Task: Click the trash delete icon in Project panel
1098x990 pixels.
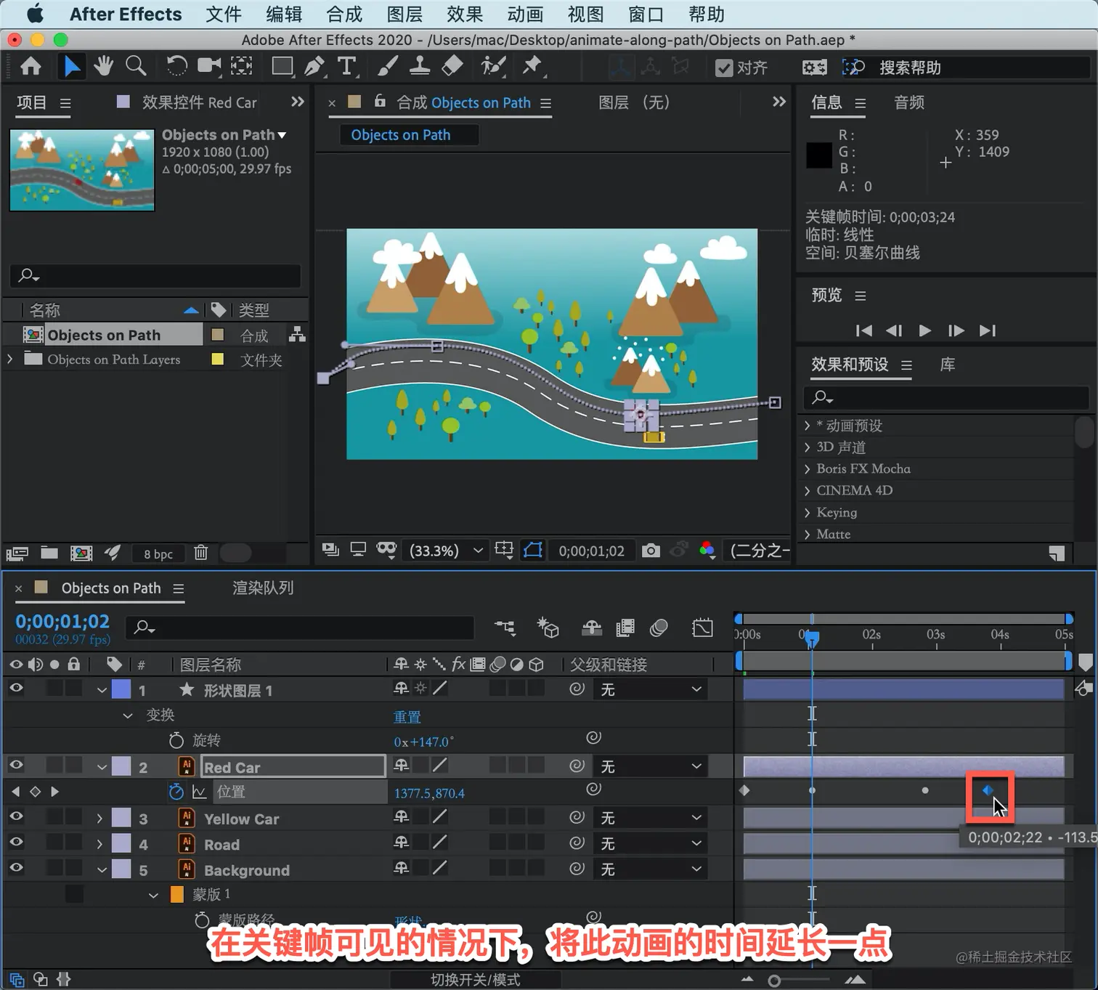Action: click(201, 553)
